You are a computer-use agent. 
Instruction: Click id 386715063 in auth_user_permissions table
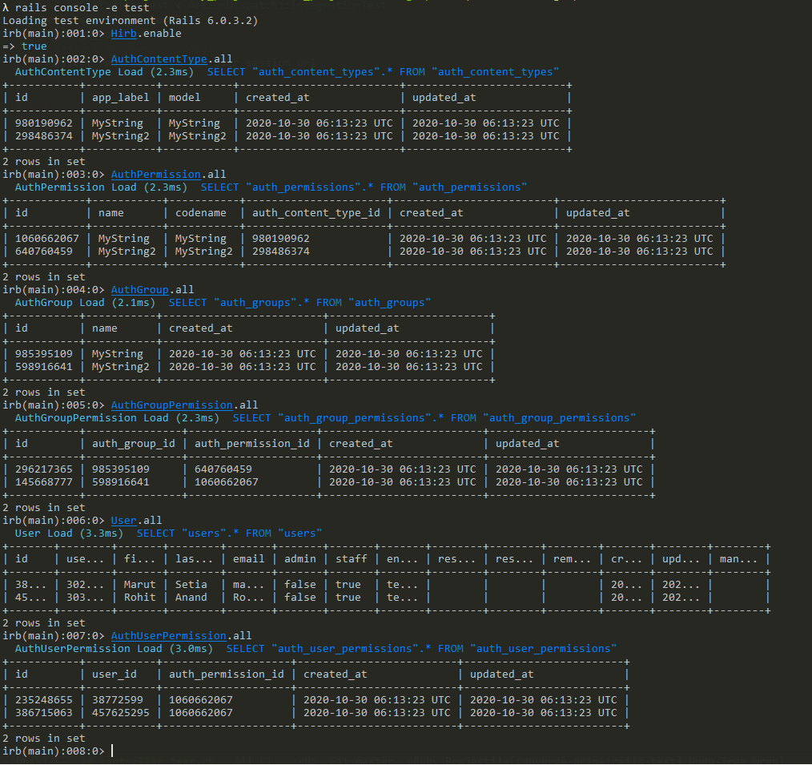44,713
